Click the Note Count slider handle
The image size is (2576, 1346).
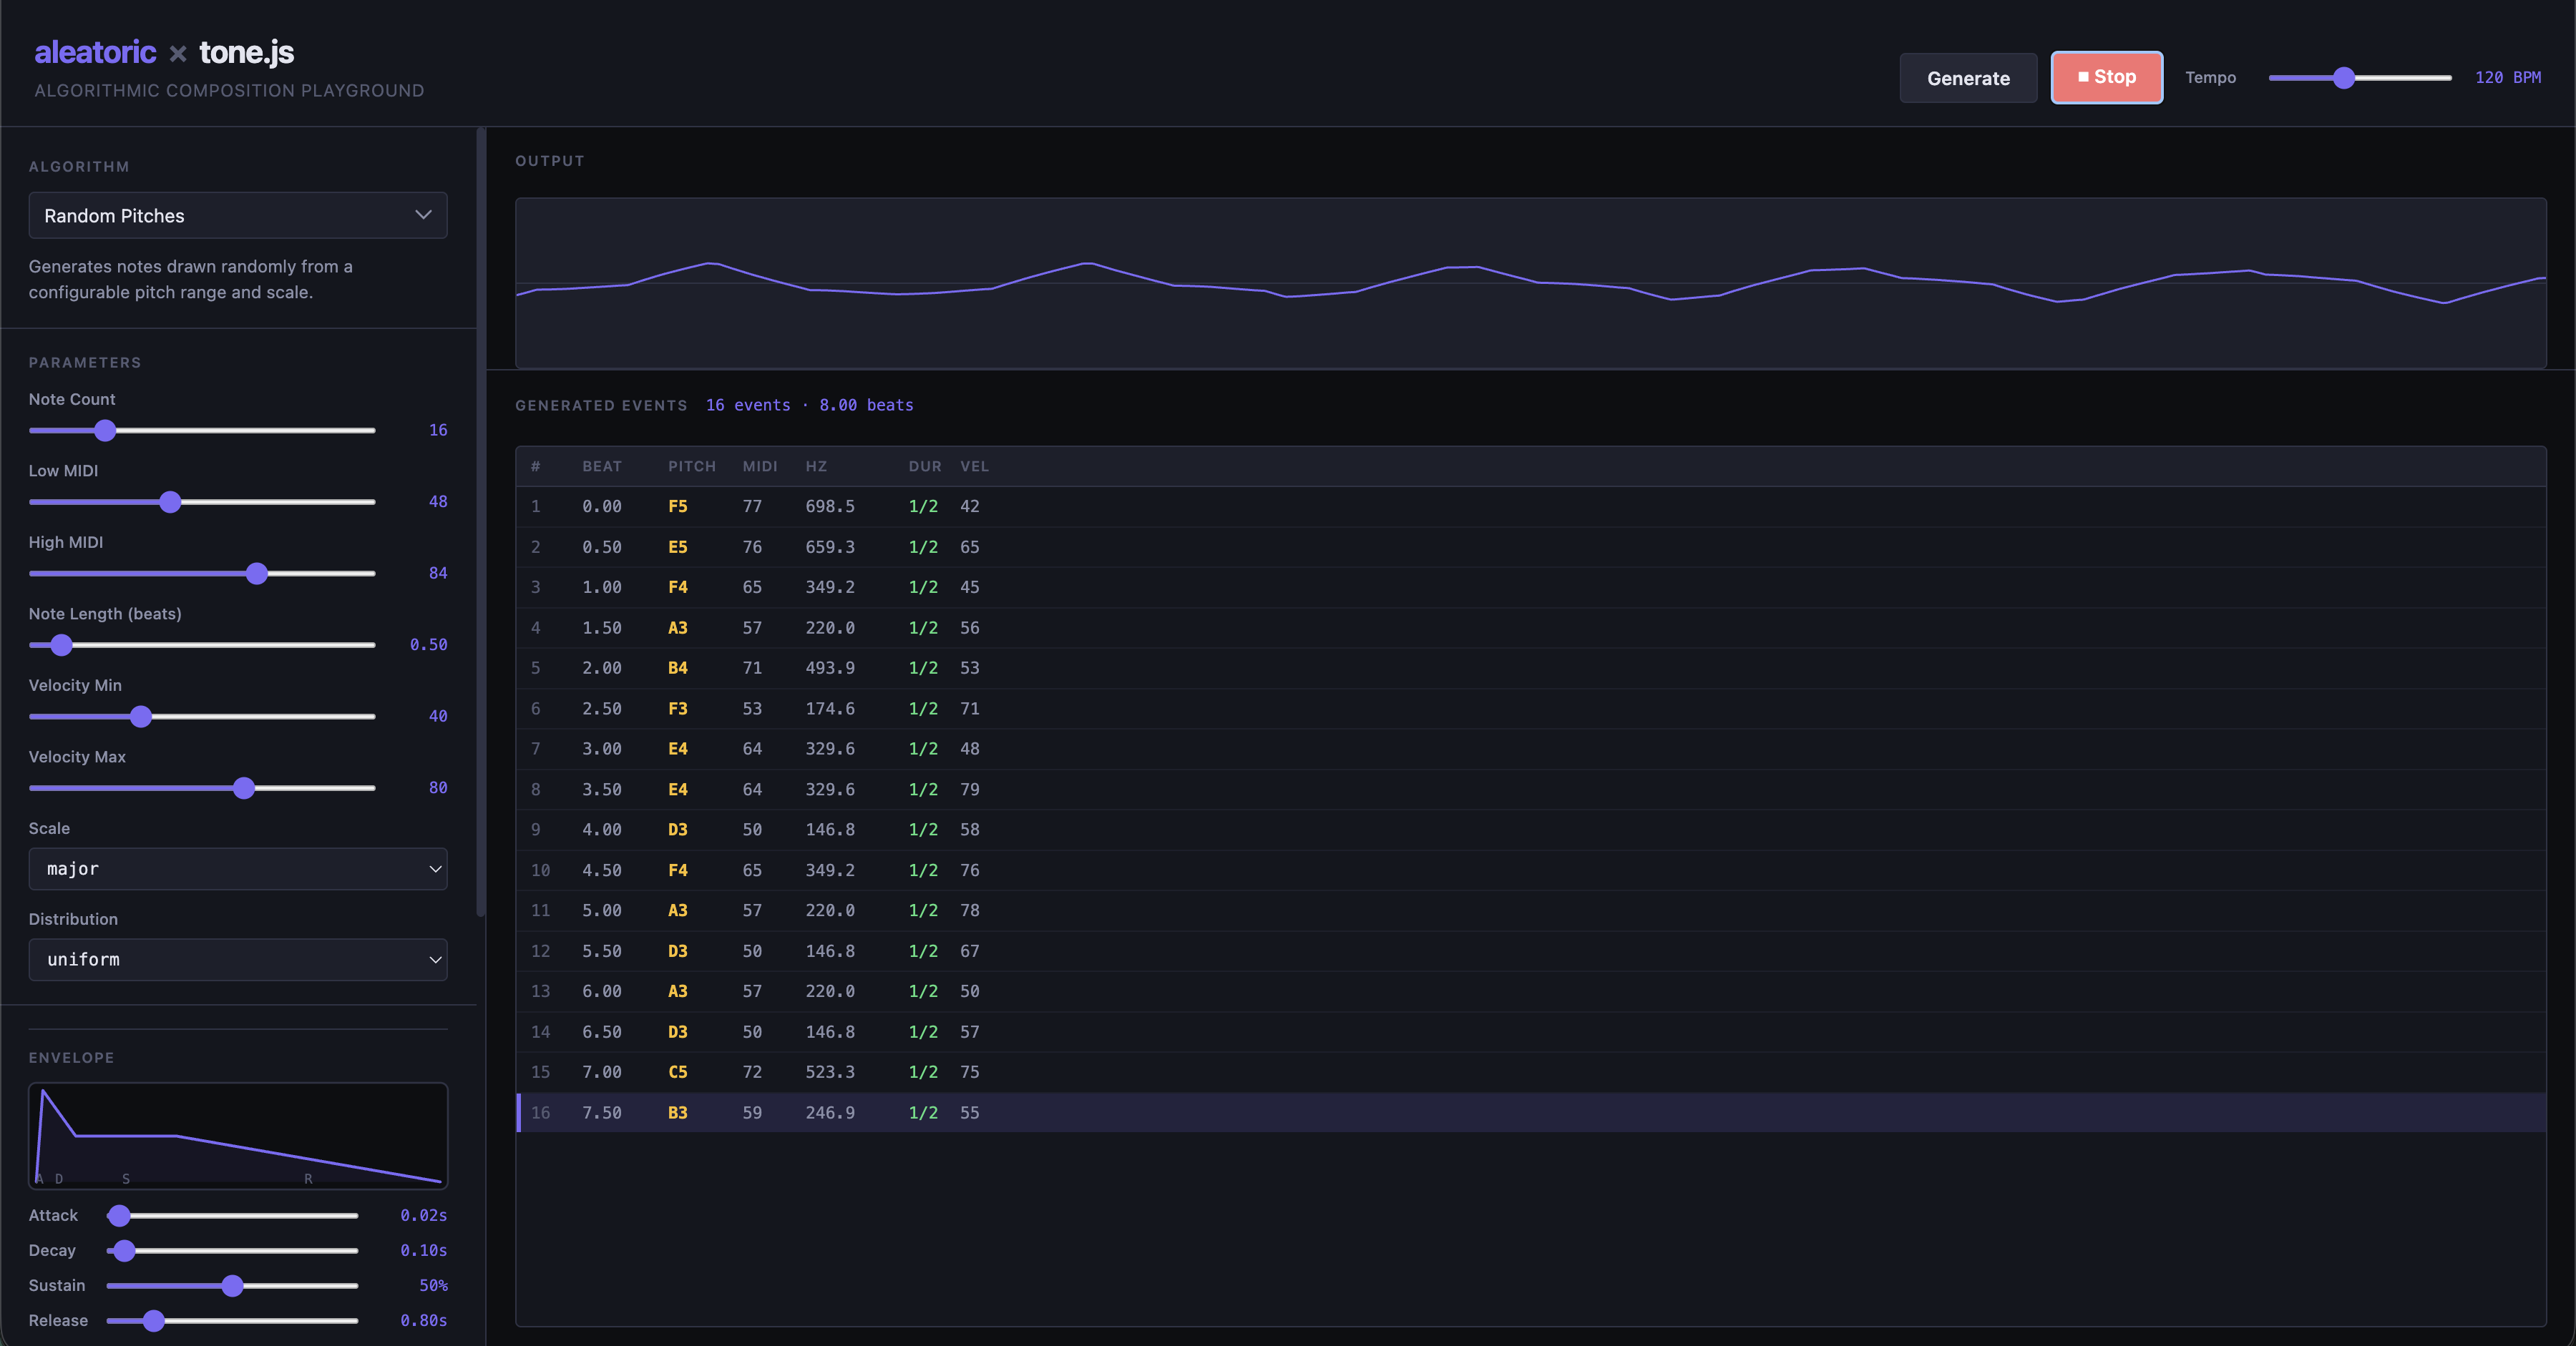click(105, 430)
